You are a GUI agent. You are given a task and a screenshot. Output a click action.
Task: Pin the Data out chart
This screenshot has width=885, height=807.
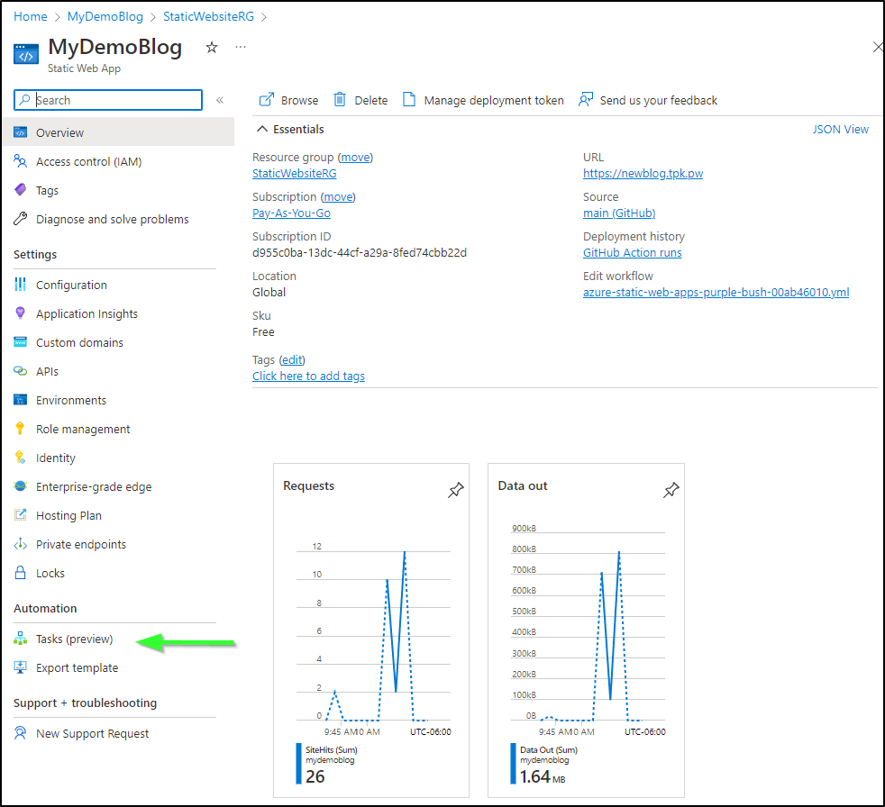point(671,490)
